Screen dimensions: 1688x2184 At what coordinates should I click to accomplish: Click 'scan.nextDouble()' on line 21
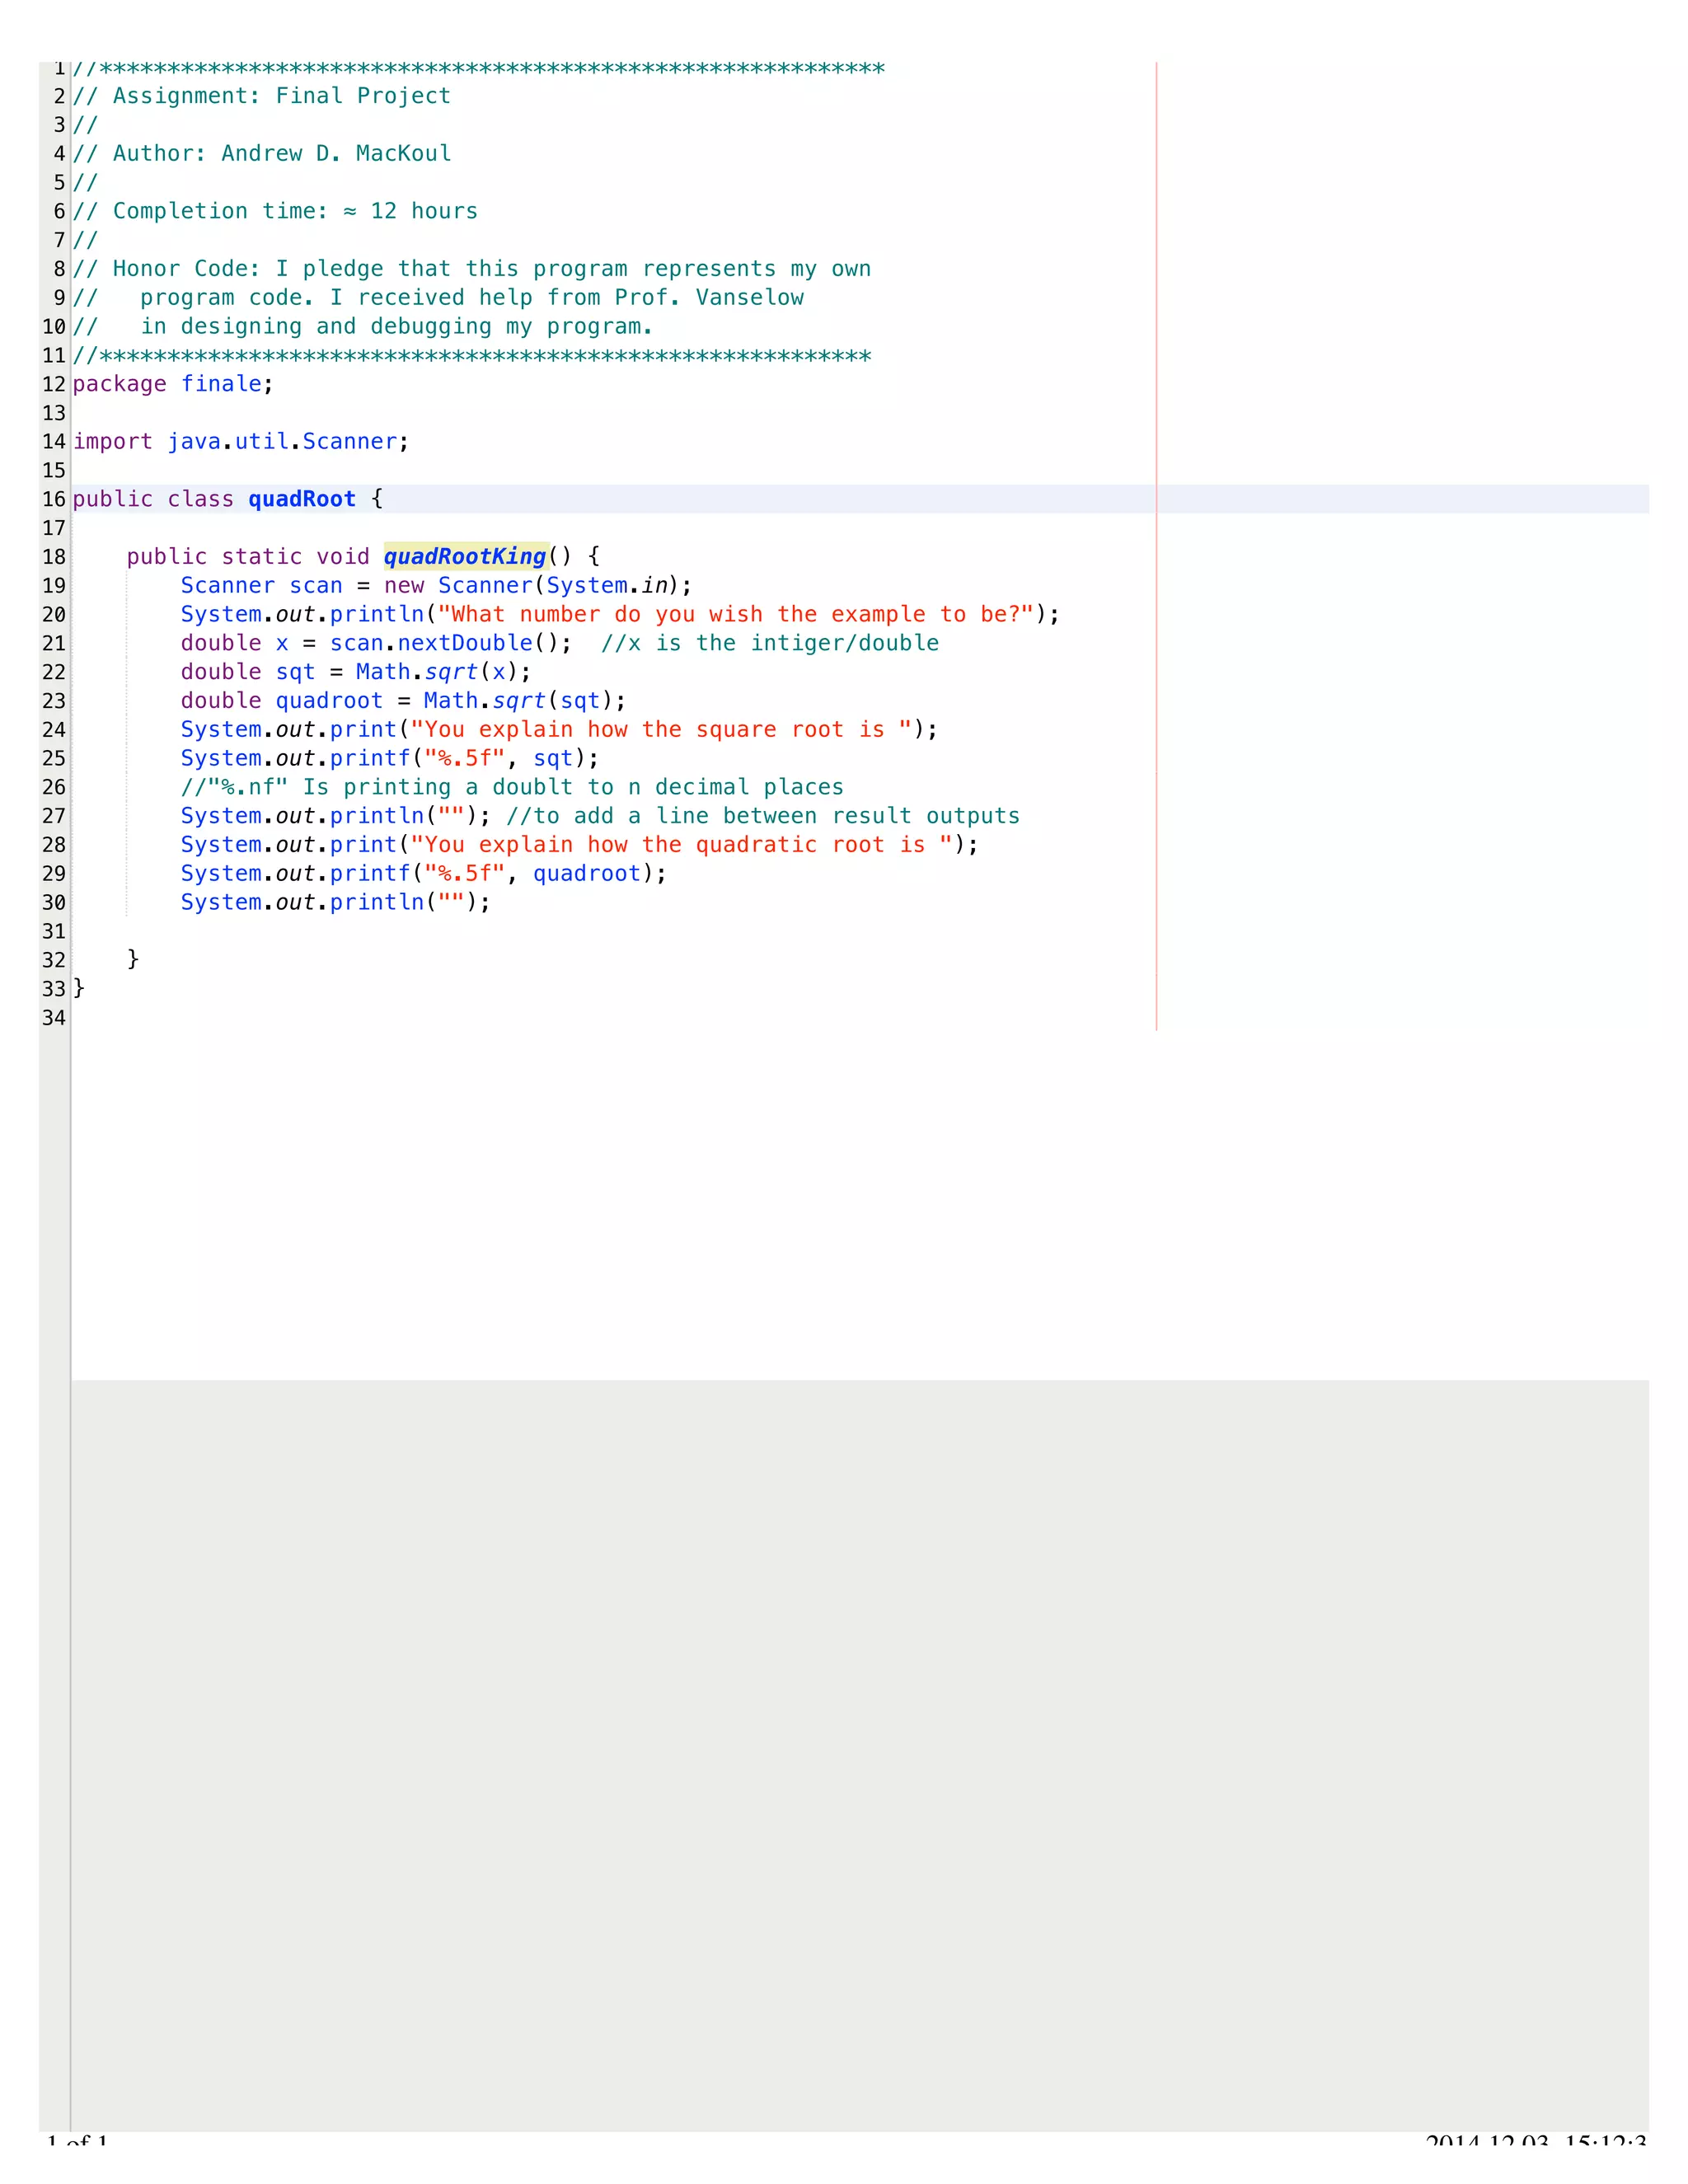tap(451, 643)
